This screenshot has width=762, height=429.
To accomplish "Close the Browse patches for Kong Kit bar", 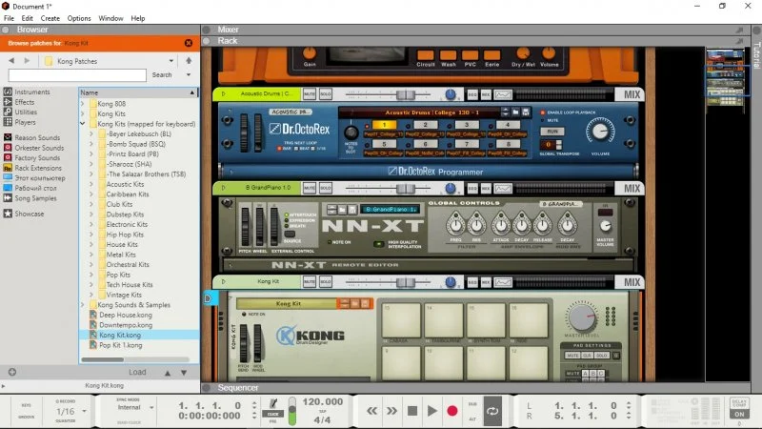I will 189,43.
